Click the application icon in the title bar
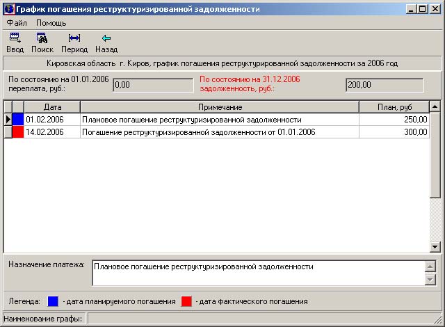 9,10
